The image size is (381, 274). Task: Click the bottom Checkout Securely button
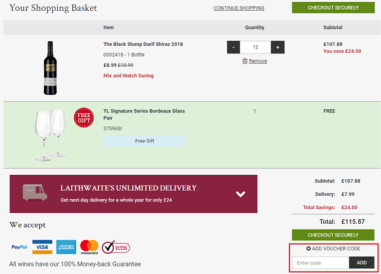[x=333, y=235]
